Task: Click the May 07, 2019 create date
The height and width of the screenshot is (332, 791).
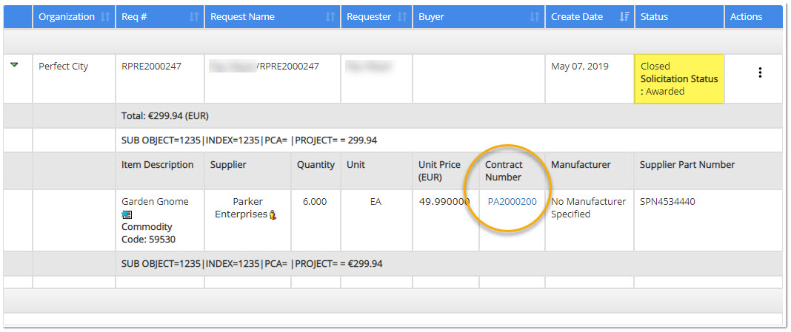Action: (580, 66)
